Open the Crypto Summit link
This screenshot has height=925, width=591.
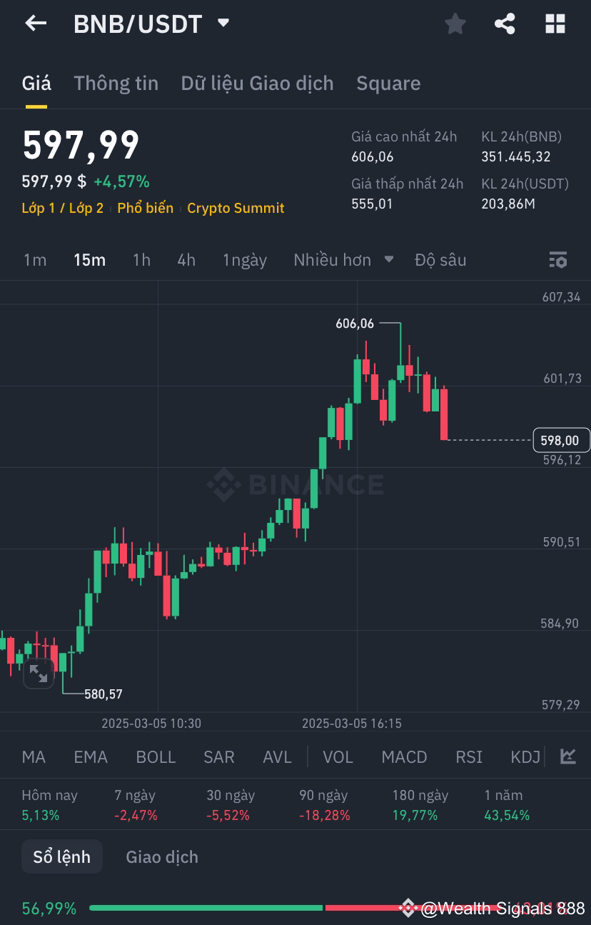click(236, 208)
